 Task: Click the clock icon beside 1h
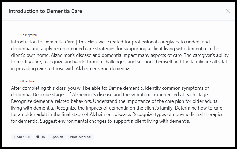point(38,137)
